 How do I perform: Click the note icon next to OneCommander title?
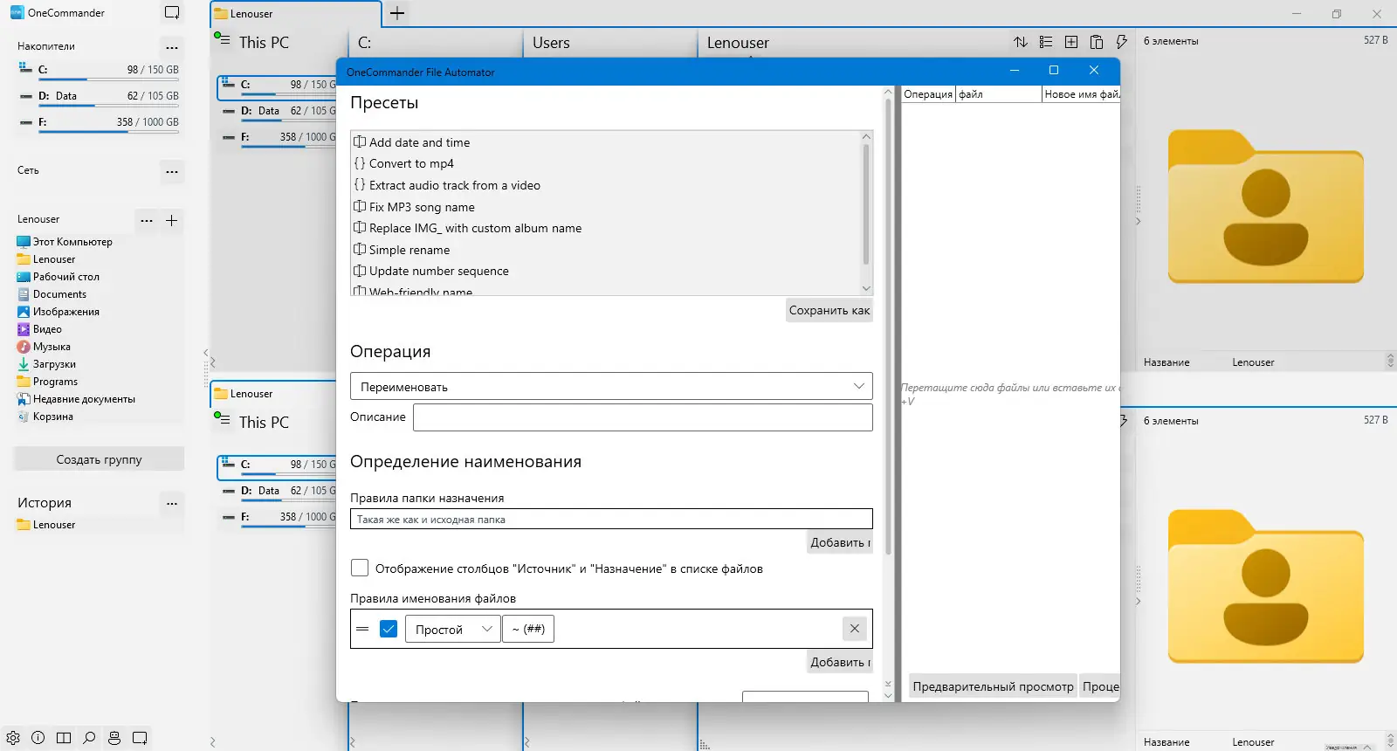pos(172,13)
